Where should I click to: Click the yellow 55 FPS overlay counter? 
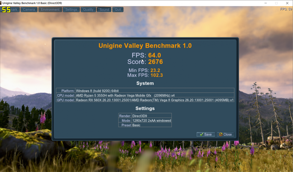click(x=6, y=10)
